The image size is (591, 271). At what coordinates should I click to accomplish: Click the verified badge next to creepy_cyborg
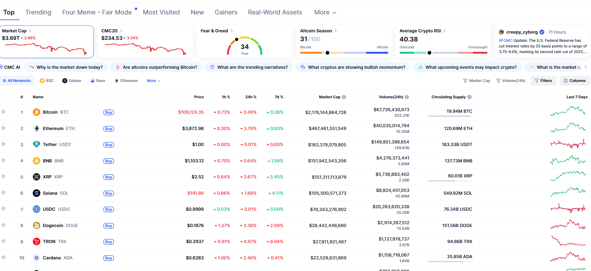[x=542, y=32]
